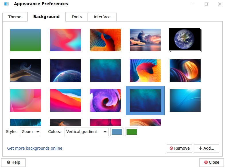
Task: Click the Add... button
Action: pos(206,148)
